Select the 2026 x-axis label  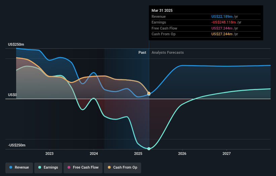point(182,153)
